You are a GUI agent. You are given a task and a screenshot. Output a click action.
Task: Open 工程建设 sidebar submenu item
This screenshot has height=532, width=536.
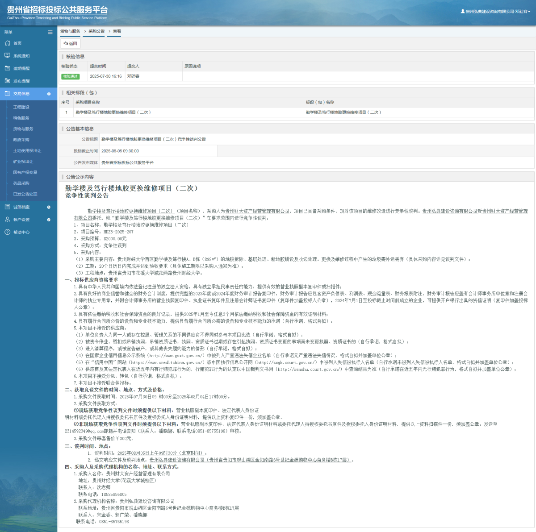[x=21, y=107]
